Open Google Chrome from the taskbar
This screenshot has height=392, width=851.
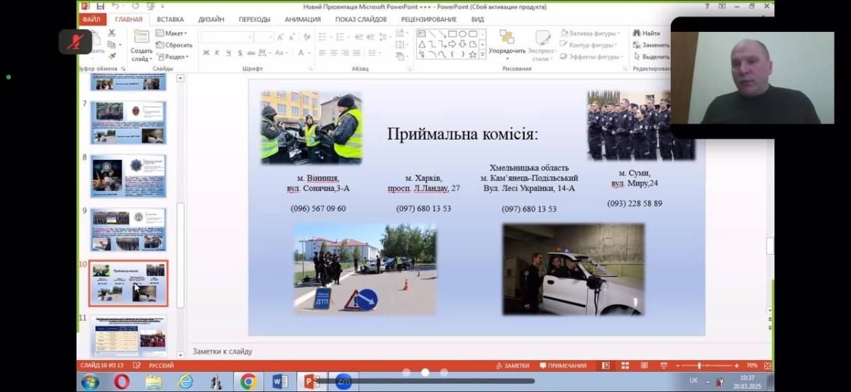248,382
